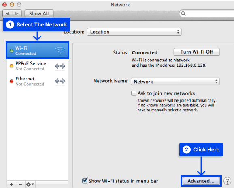Click the plus icon to add service
234x188 pixels.
pos(11,184)
